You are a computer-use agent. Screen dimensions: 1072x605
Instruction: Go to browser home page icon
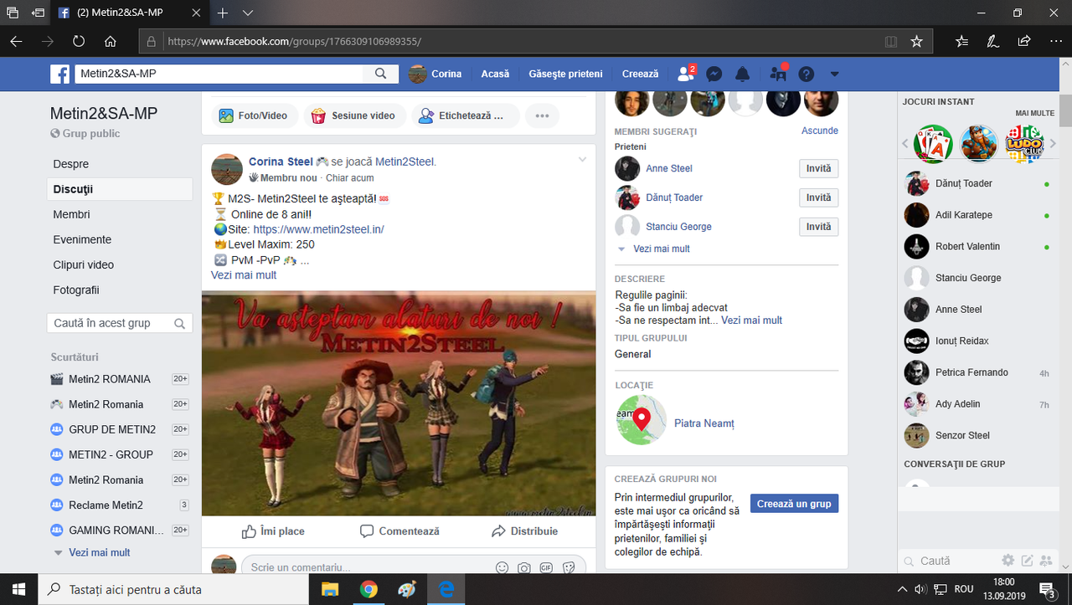[x=110, y=41]
